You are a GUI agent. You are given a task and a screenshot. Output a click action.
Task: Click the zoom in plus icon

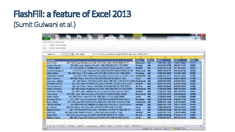pyautogui.click(x=204, y=129)
